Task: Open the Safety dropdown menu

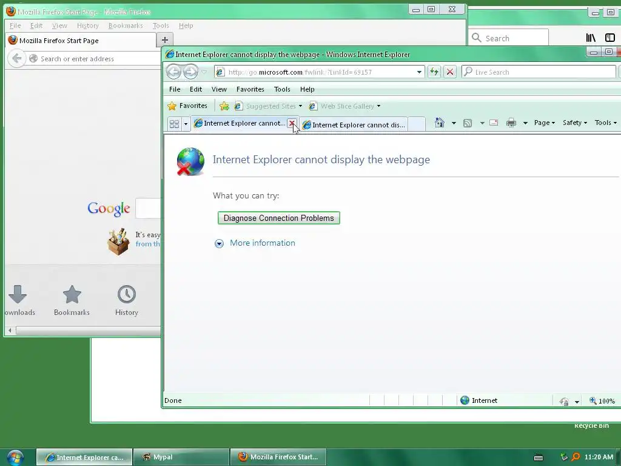Action: coord(575,123)
